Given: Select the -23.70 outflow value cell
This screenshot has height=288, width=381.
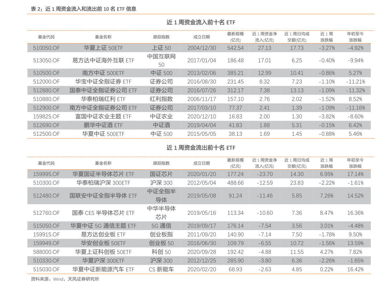Looking at the screenshot, I should click(264, 174).
